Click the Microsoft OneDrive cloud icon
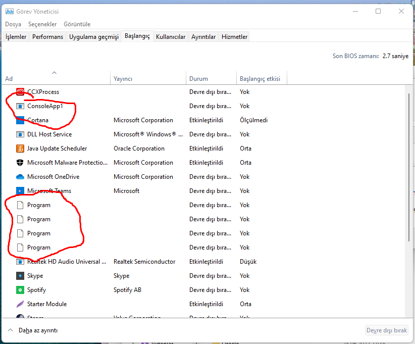 (20, 177)
